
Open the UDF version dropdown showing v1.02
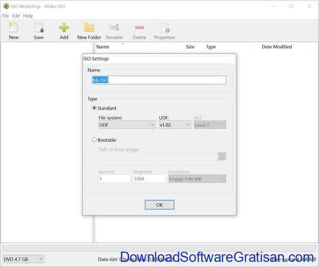[x=175, y=125]
